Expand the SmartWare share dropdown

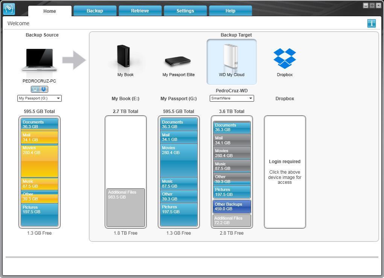pyautogui.click(x=232, y=98)
